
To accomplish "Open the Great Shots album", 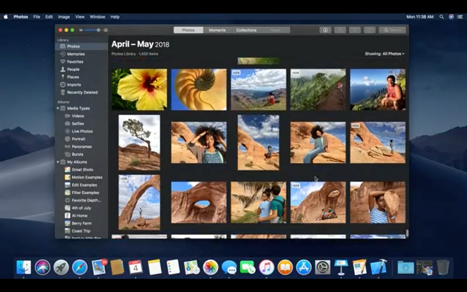I will 82,170.
